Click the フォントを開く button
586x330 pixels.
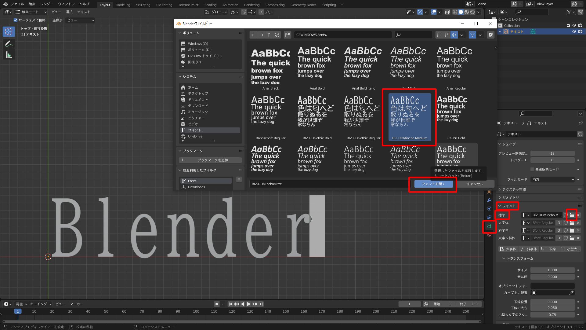pyautogui.click(x=433, y=184)
